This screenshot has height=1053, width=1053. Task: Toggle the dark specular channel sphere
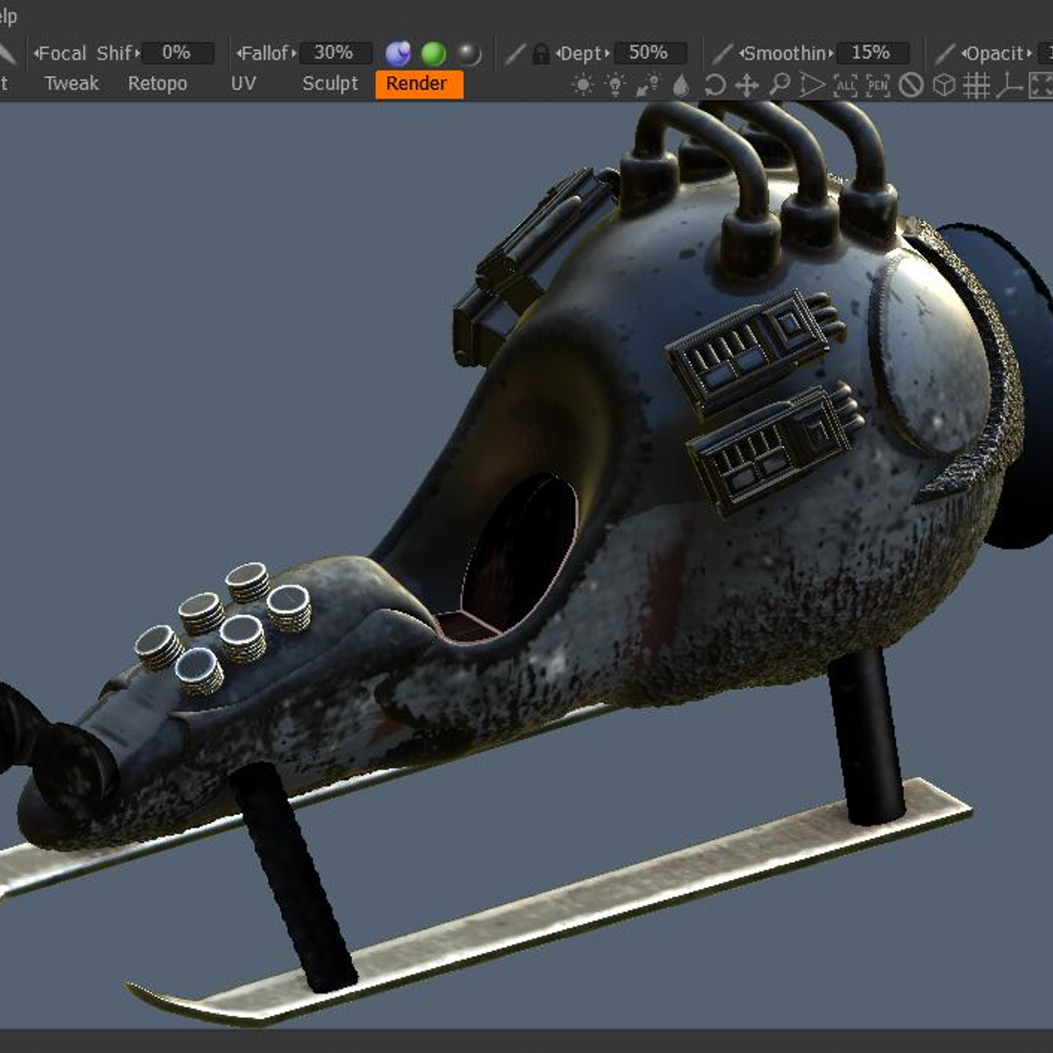point(469,53)
